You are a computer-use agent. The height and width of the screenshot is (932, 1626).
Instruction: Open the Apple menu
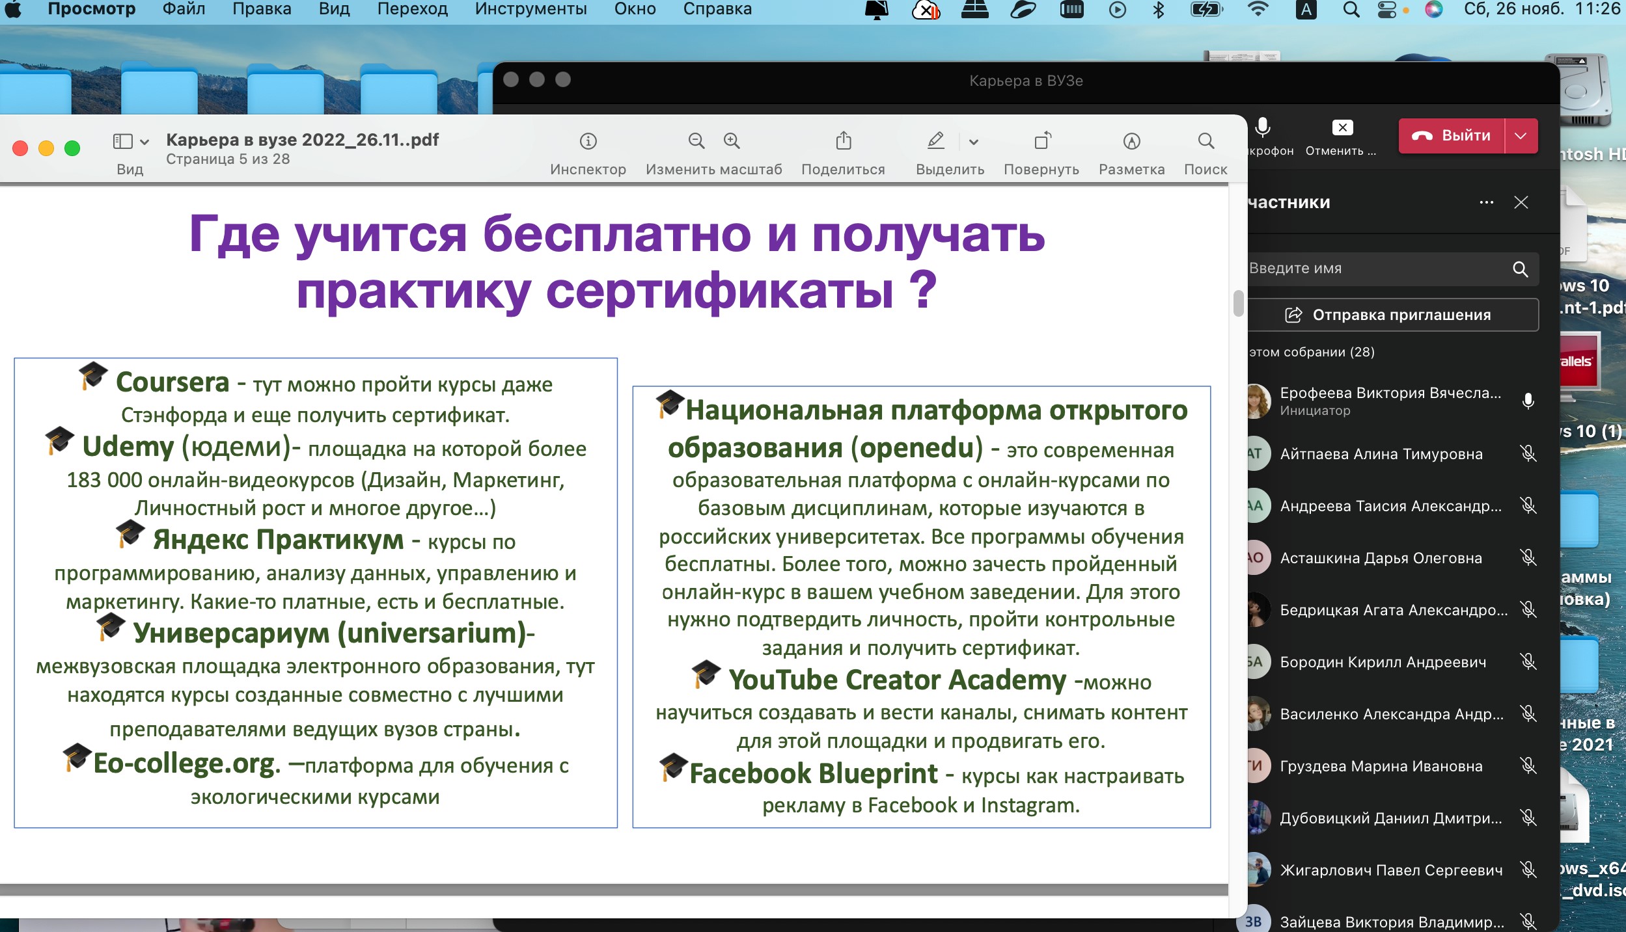[x=13, y=9]
